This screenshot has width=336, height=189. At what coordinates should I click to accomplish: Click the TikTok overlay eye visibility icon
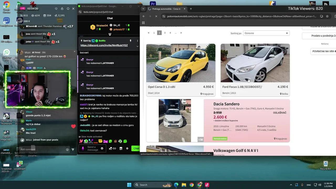[56, 9]
